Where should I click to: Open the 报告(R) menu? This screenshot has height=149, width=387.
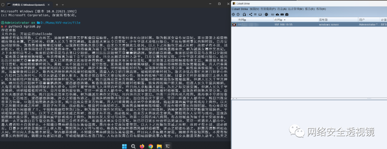(310, 9)
